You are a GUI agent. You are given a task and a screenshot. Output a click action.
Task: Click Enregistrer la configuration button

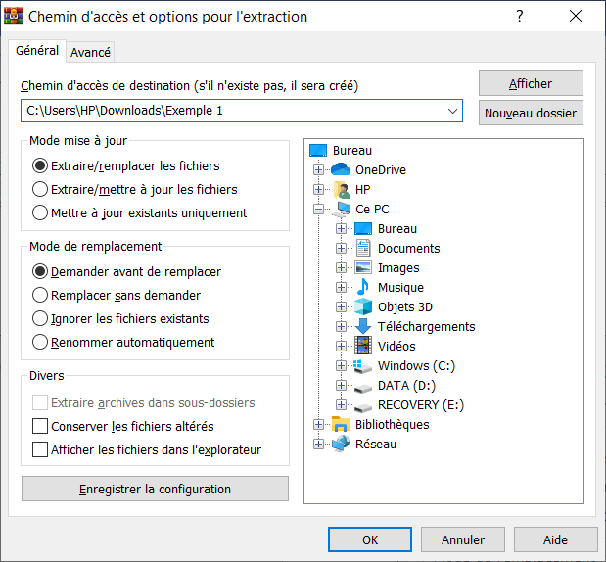pos(155,489)
